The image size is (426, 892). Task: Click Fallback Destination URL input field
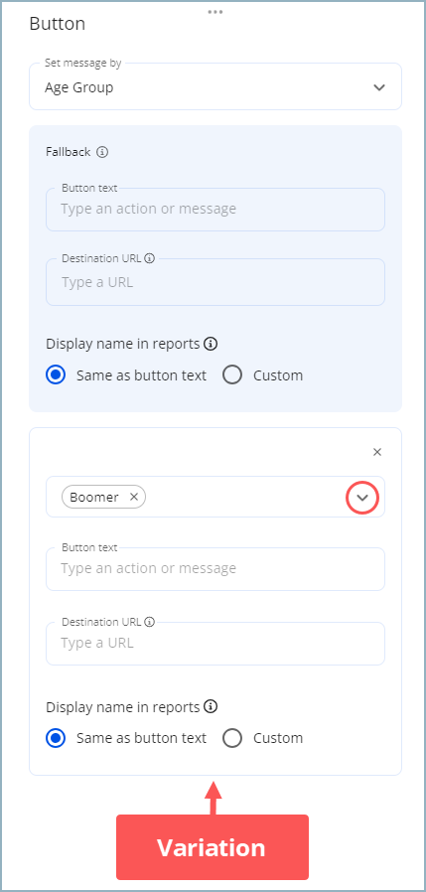tap(215, 282)
